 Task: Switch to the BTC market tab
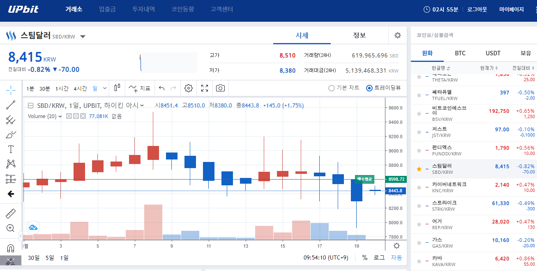tap(460, 53)
